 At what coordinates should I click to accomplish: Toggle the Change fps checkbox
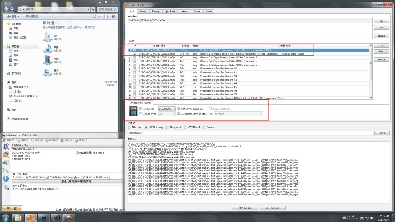[141, 108]
